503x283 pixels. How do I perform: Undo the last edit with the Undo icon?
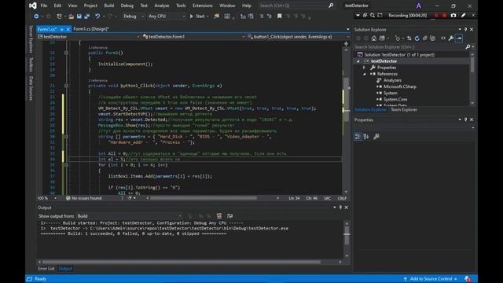97,16
